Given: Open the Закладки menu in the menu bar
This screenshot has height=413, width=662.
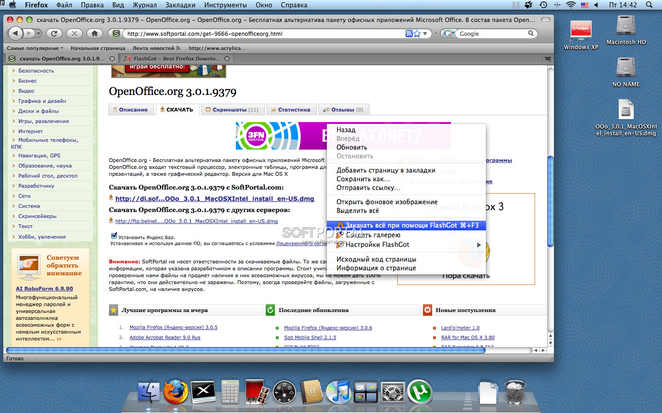Looking at the screenshot, I should tap(181, 5).
